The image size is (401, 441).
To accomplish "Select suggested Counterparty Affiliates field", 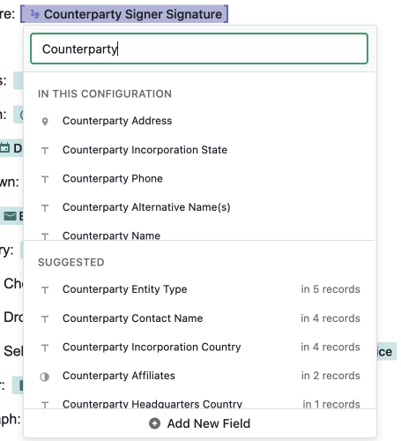I will (199, 376).
